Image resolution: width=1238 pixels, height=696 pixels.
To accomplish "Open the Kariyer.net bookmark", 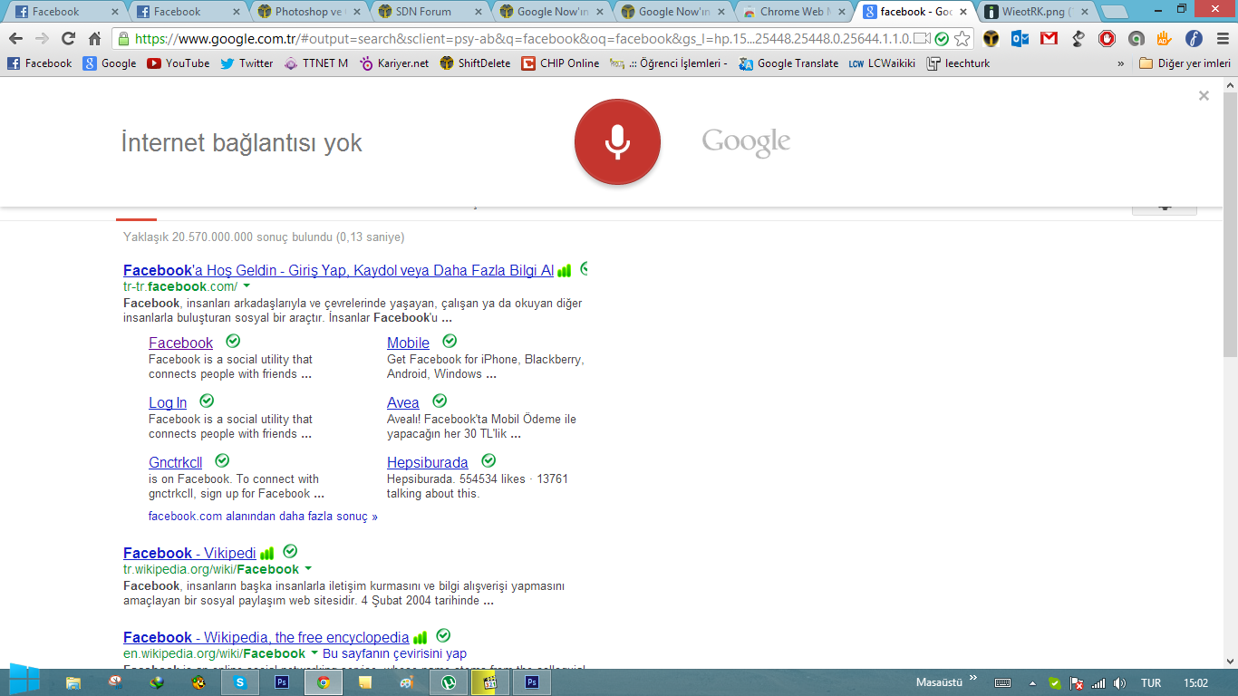I will (x=393, y=63).
